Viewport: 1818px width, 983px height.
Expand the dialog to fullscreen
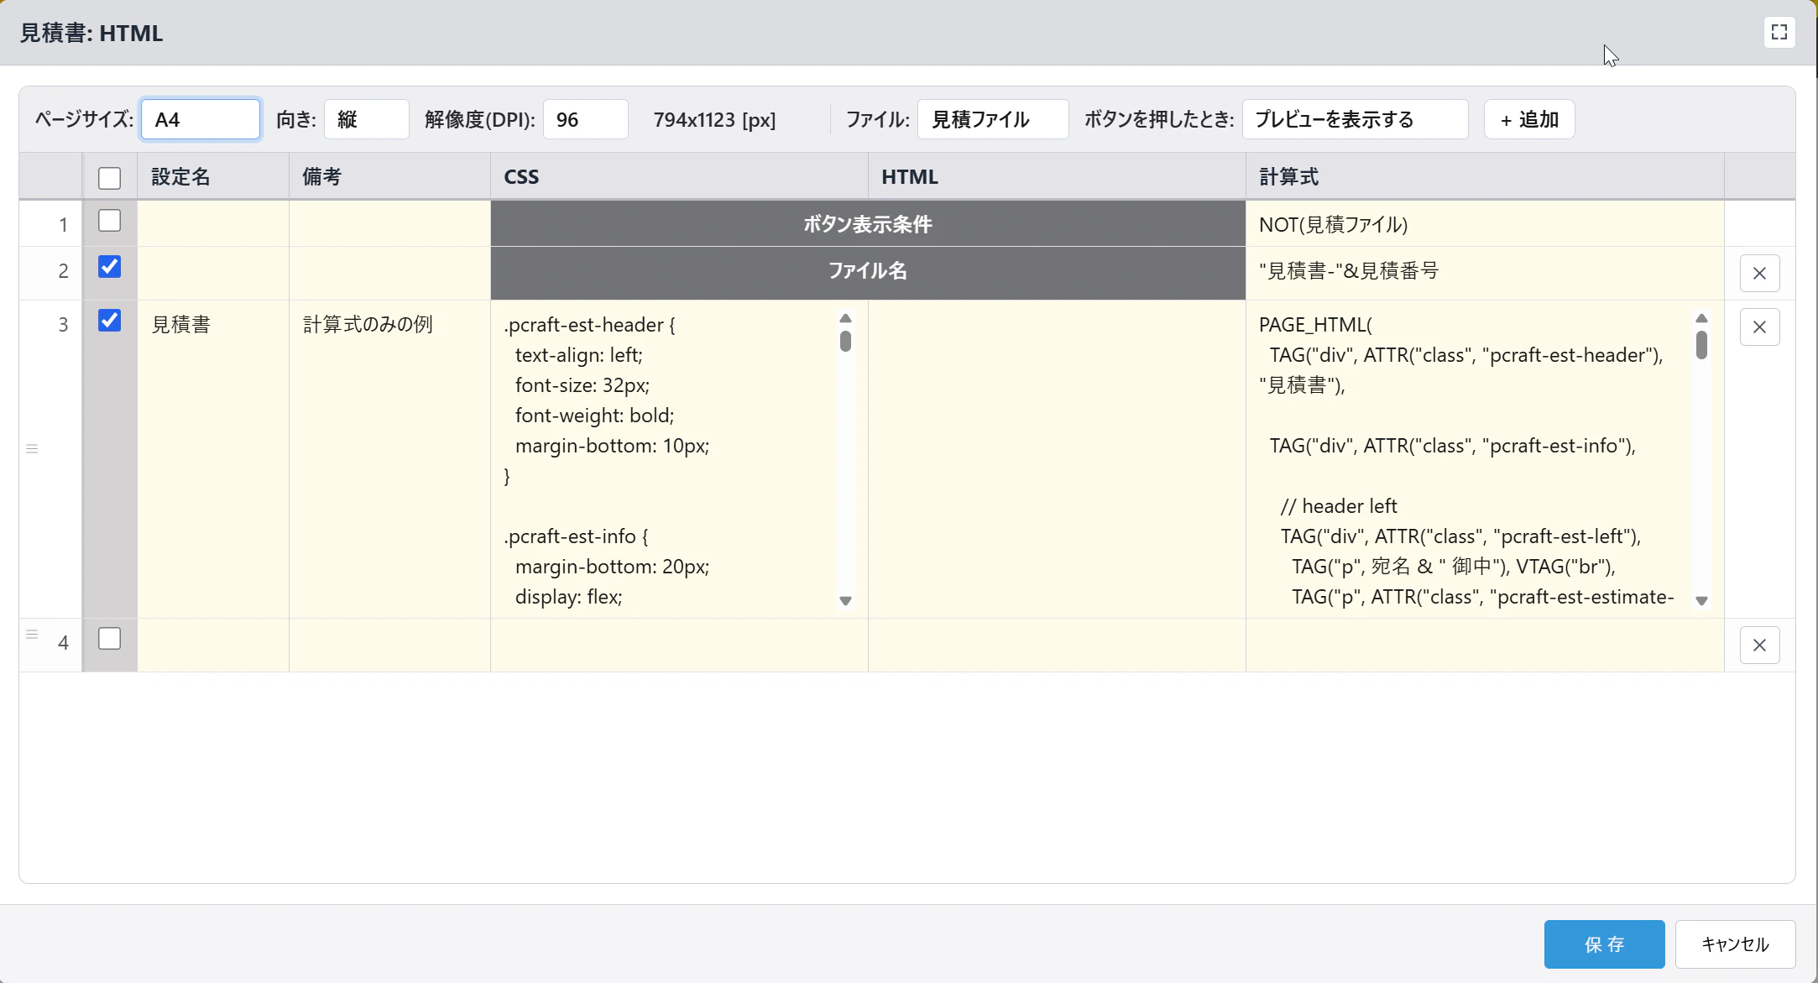coord(1779,33)
